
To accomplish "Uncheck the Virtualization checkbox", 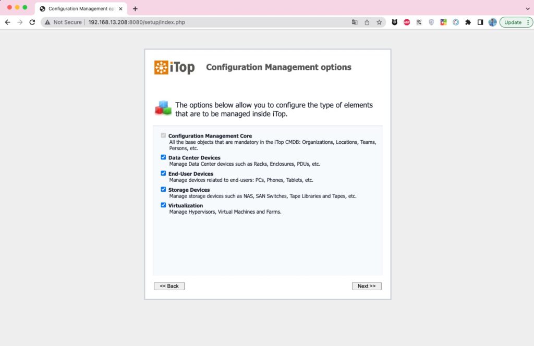I will [163, 205].
